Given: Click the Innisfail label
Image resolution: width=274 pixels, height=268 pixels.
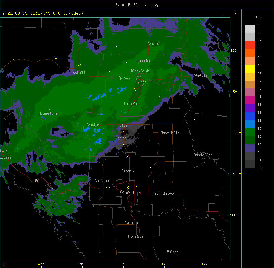Looking at the screenshot, I should 132,104.
